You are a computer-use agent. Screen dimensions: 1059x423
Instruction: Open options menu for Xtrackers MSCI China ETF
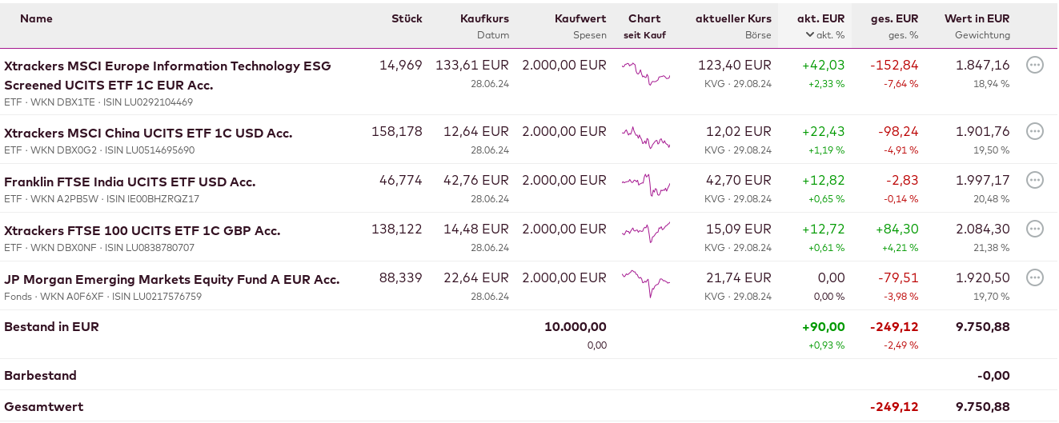click(x=1034, y=131)
